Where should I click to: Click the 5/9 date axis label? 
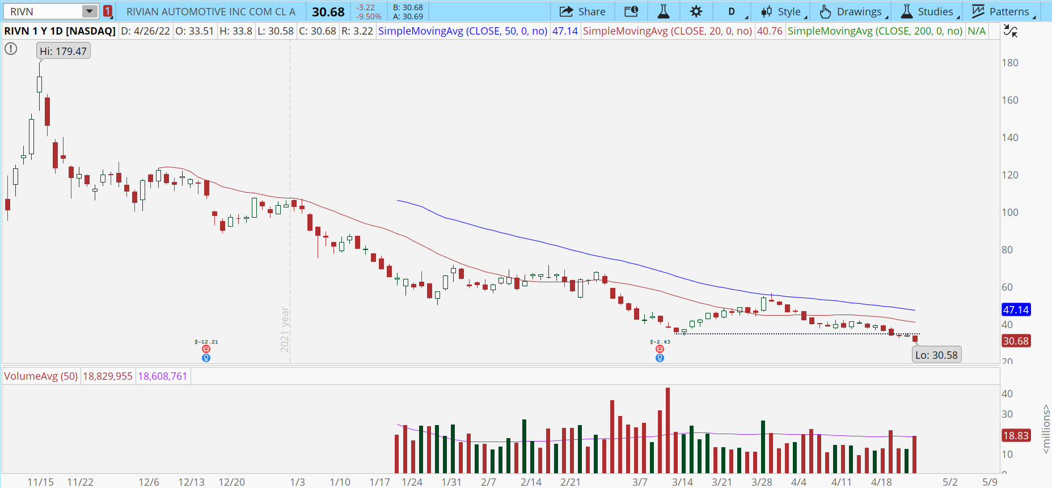pyautogui.click(x=990, y=482)
